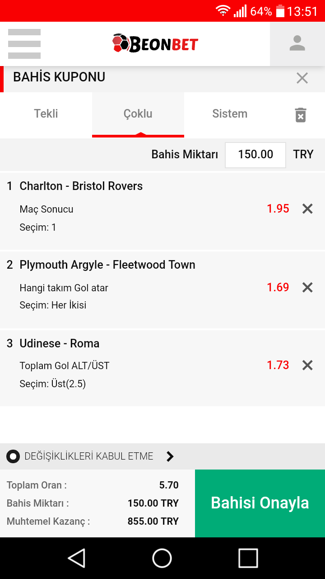Screen dimensions: 325x579
Task: Tap the Beonbet logo
Action: tap(155, 43)
